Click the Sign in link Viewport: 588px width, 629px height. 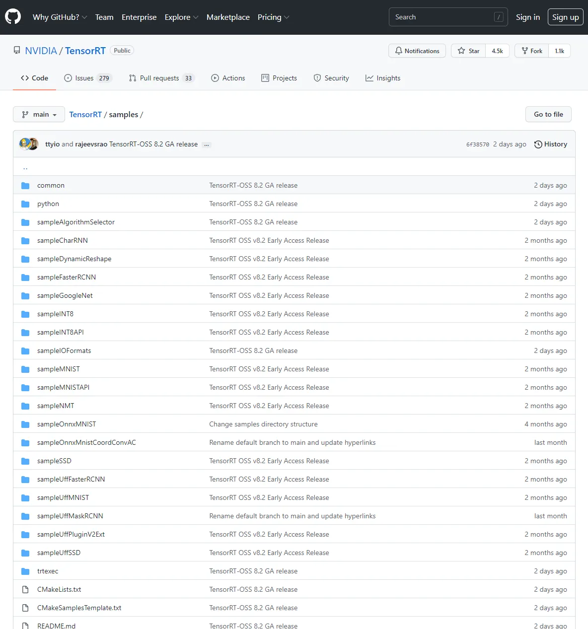pos(528,17)
